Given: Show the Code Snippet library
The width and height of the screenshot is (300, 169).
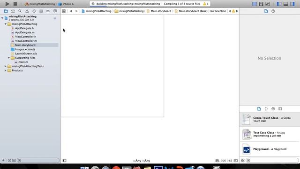Looking at the screenshot, I should click(x=266, y=109).
